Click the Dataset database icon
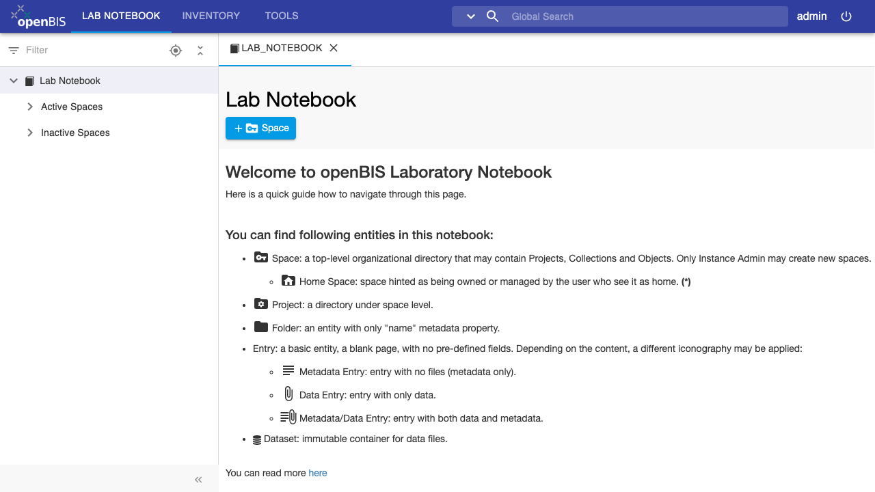875x492 pixels. (257, 439)
